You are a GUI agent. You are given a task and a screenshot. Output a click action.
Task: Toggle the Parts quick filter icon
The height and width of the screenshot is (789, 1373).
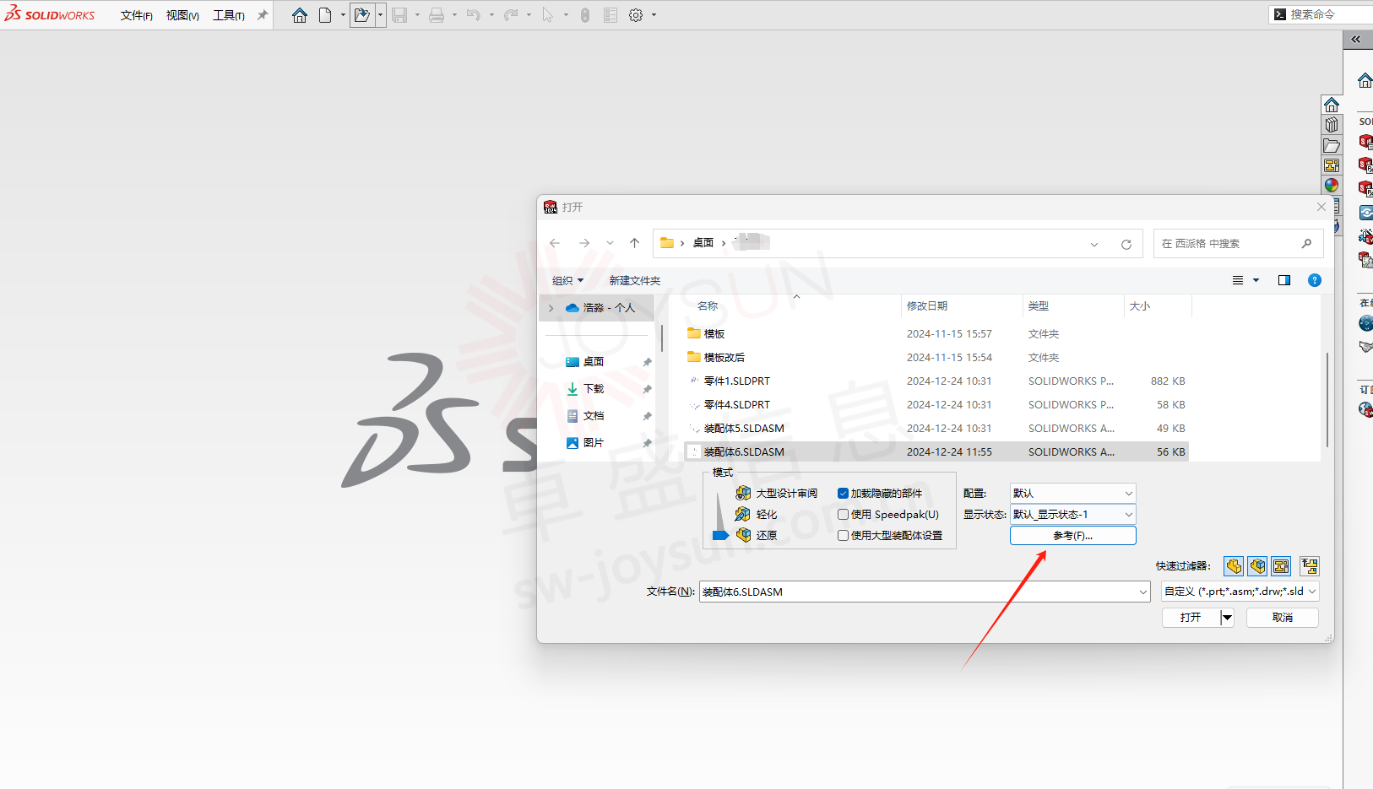click(1234, 566)
